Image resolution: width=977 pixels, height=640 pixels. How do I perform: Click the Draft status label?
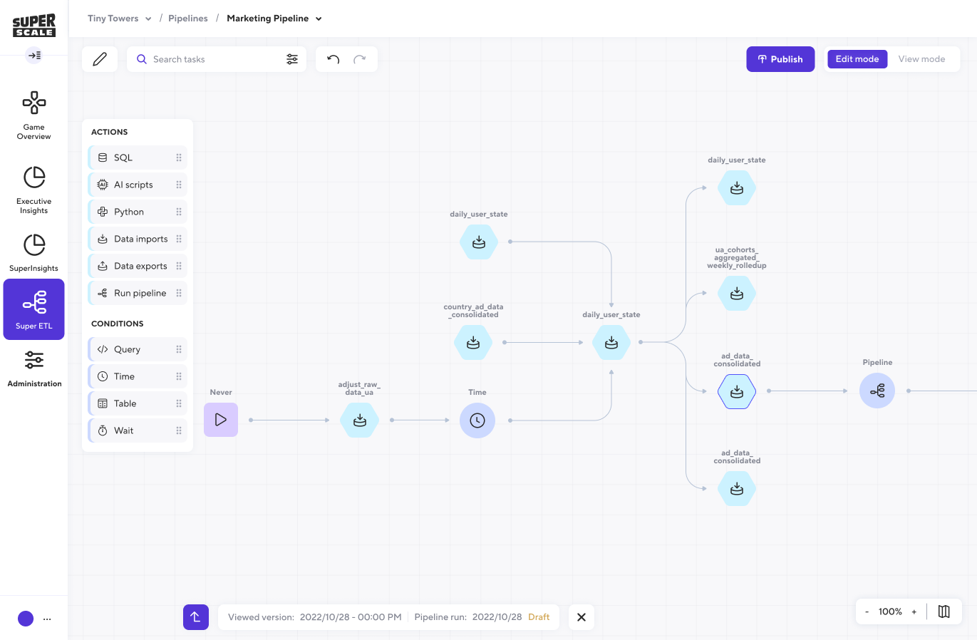click(x=539, y=617)
